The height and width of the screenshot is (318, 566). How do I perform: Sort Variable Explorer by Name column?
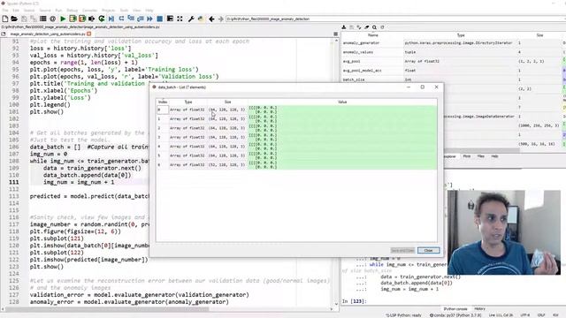tap(372, 35)
